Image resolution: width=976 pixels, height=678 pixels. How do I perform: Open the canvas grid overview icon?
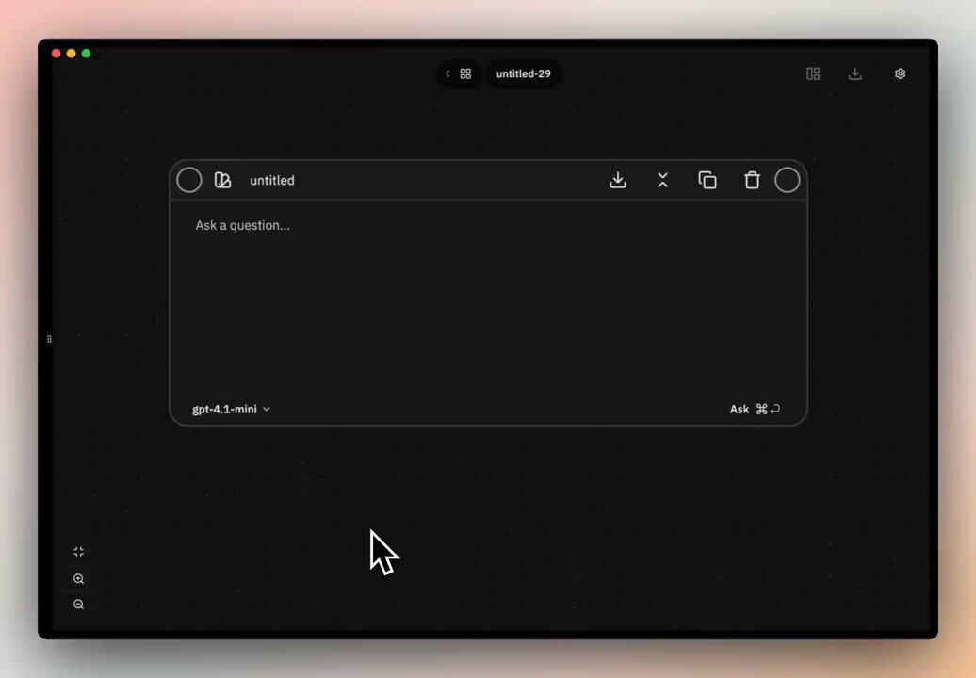click(x=465, y=73)
